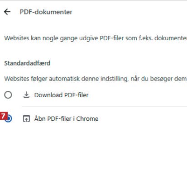187x180 pixels.
Task: Go back using the left arrow
Action: pyautogui.click(x=7, y=12)
